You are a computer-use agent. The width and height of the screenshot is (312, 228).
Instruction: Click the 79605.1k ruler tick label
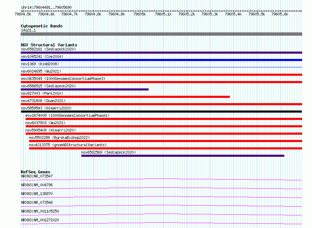(163, 14)
